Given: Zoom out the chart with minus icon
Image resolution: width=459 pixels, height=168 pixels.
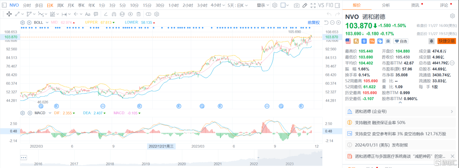Looking at the screenshot, I should (x=332, y=22).
